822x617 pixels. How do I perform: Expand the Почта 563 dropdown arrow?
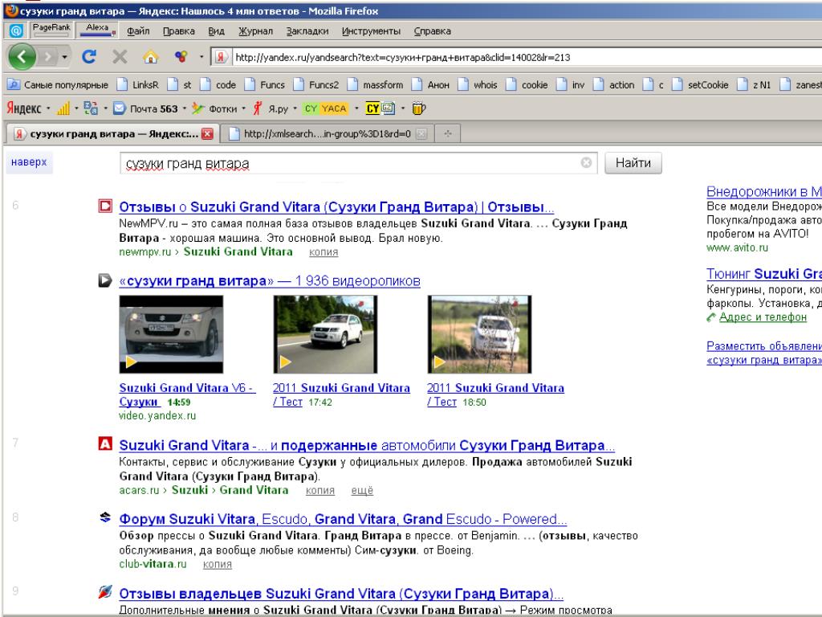pos(184,108)
